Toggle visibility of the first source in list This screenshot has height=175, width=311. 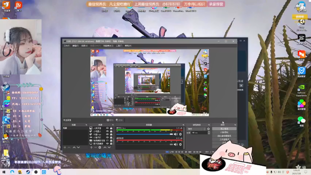click(107, 128)
